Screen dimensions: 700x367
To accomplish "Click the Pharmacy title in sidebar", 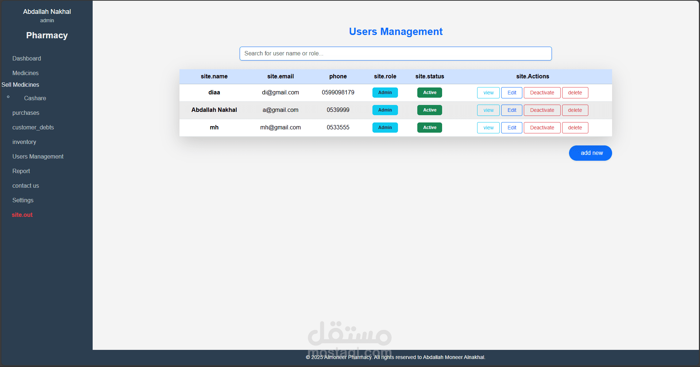I will point(47,35).
